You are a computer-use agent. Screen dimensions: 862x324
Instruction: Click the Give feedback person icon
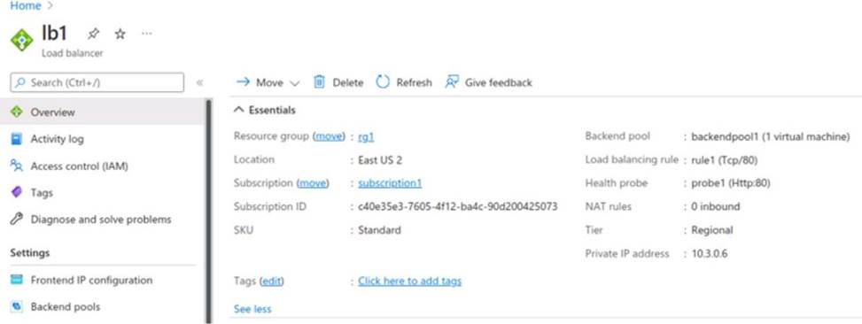pyautogui.click(x=451, y=82)
